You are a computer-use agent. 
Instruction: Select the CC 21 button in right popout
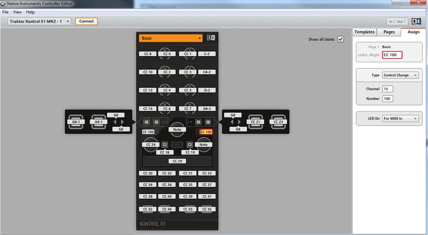pos(255,122)
